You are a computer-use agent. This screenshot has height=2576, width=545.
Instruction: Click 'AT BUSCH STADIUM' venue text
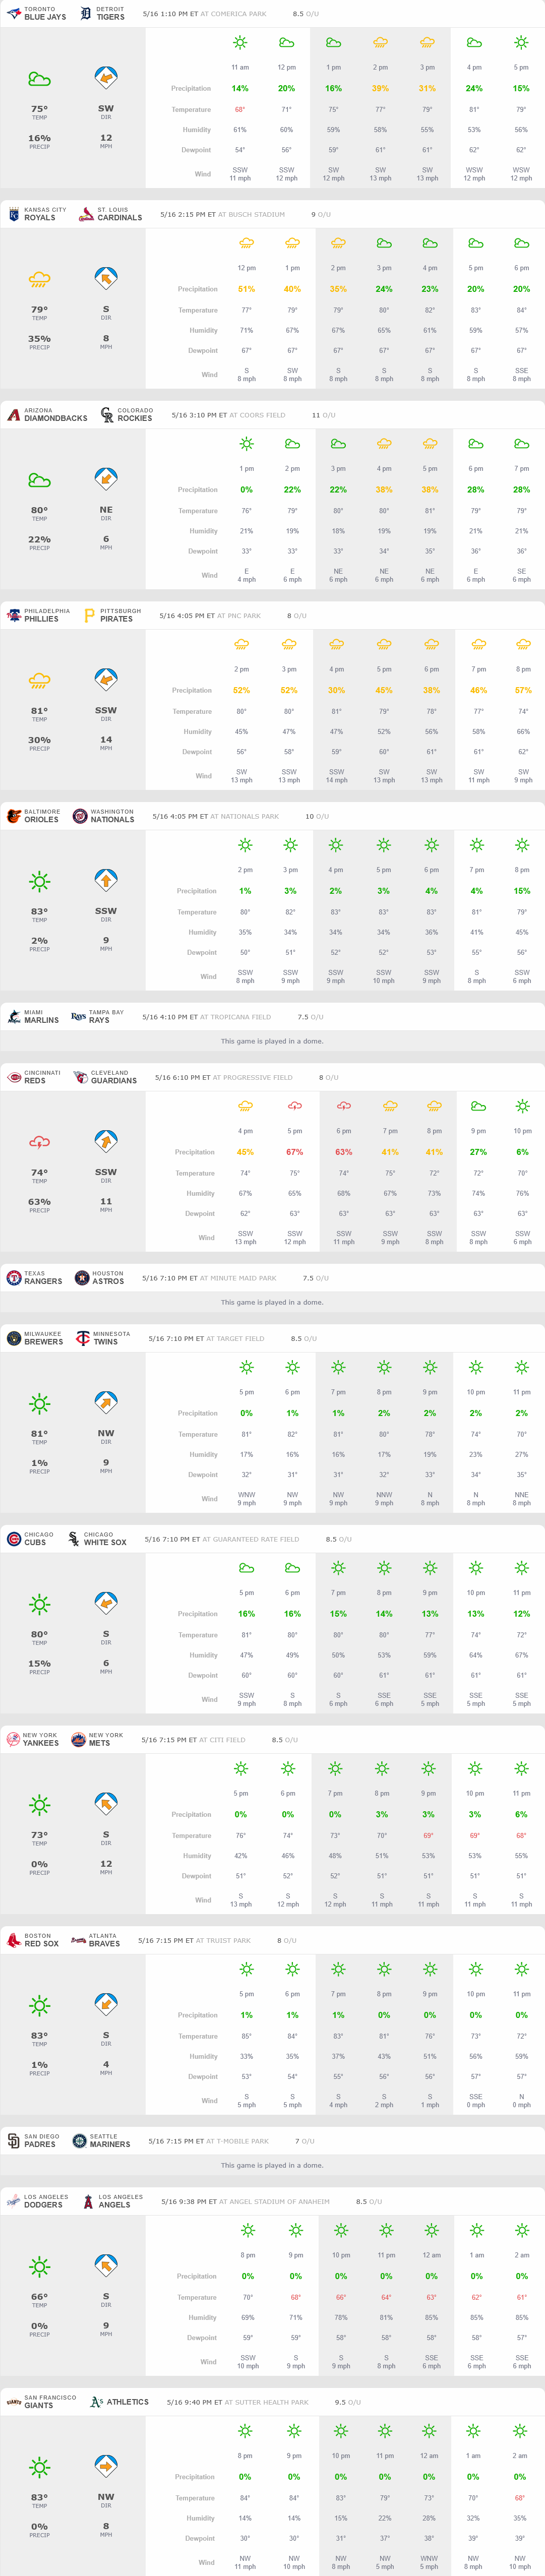[x=251, y=214]
